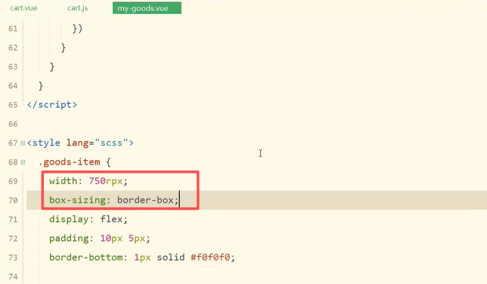Click the closing brace on line 62
This screenshot has height=284, width=487.
click(x=63, y=48)
